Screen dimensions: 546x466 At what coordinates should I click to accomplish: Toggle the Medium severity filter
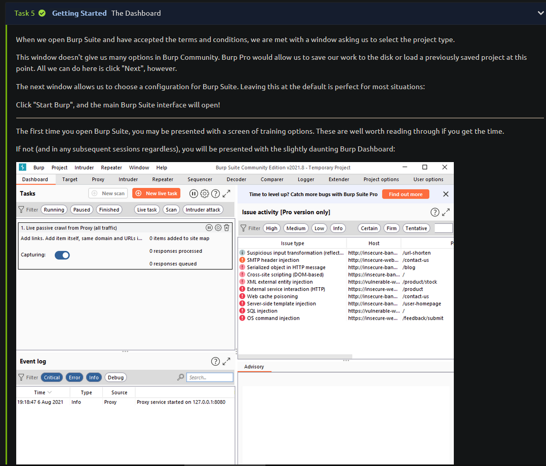coord(296,228)
